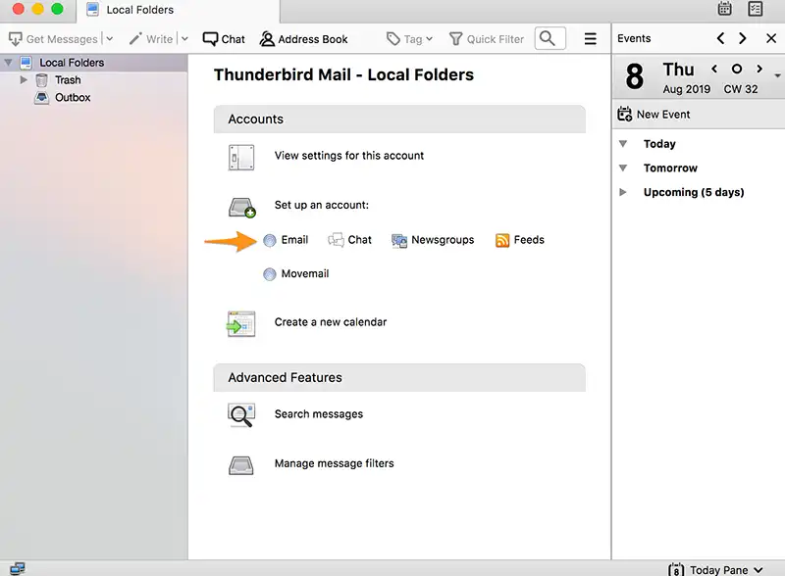Set up a new Email account
The height and width of the screenshot is (576, 785).
(x=294, y=240)
